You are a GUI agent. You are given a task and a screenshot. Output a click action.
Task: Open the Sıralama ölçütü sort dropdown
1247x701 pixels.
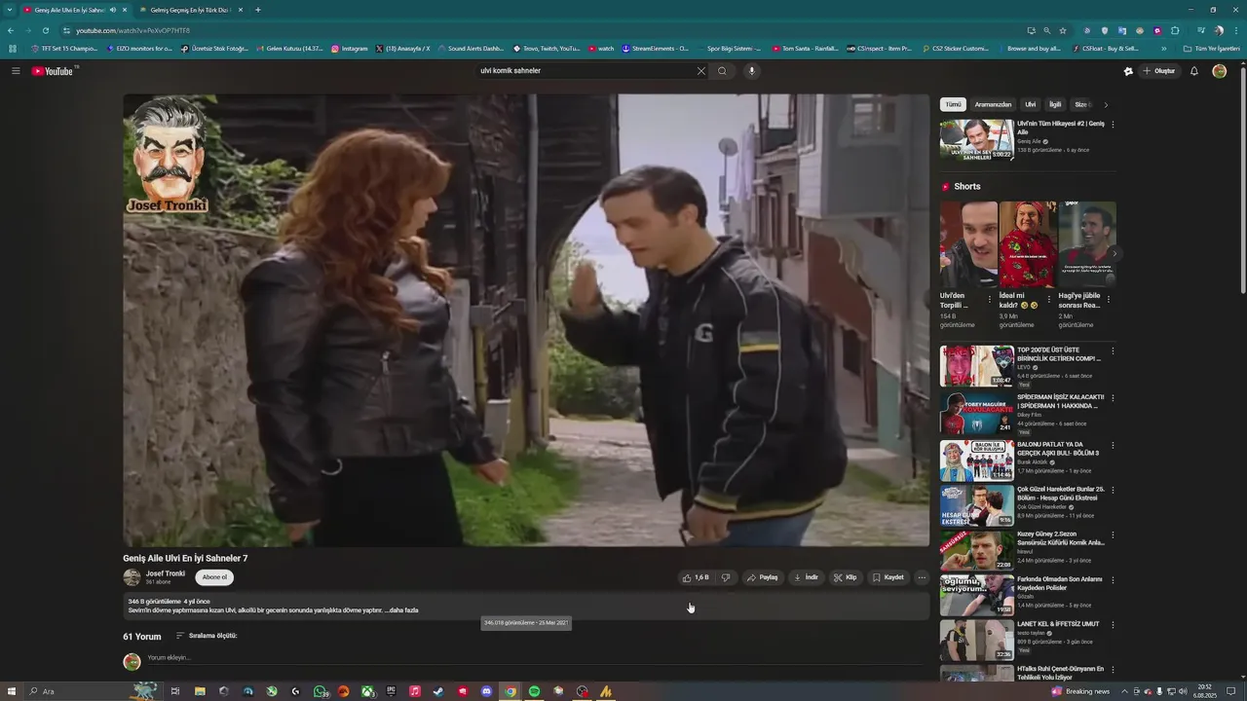[x=207, y=636]
